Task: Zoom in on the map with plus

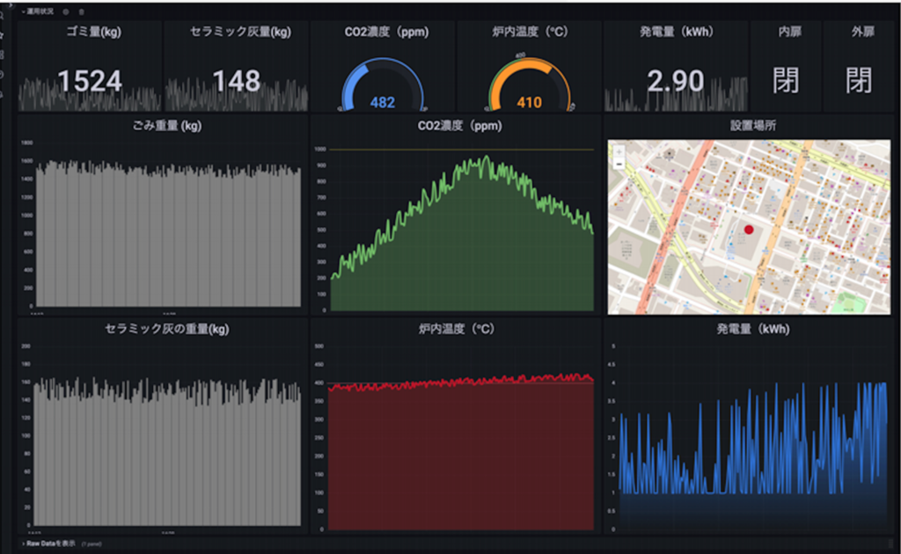Action: 619,151
